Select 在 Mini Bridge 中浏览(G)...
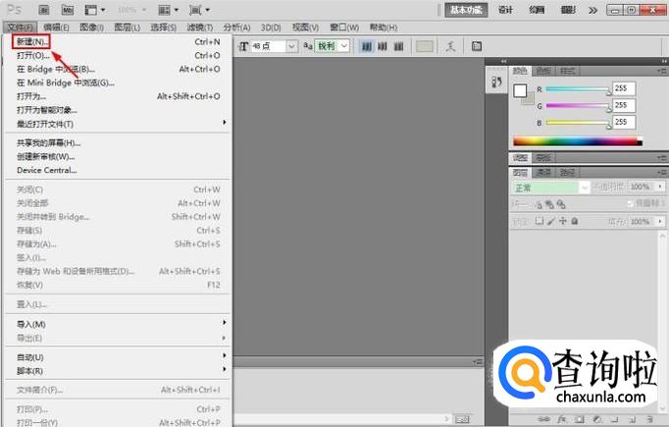Image resolution: width=669 pixels, height=427 pixels. pyautogui.click(x=118, y=82)
